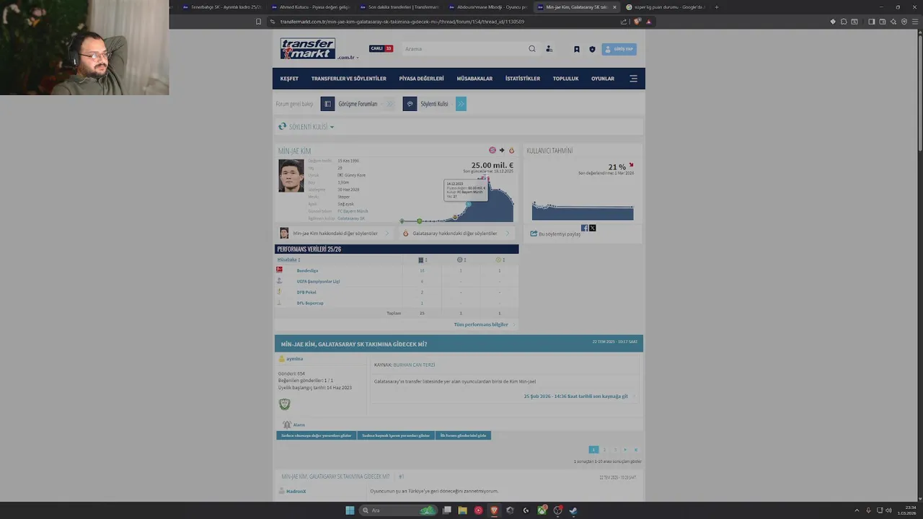923x519 pixels.
Task: Click the Transfermarkt logo
Action: click(x=308, y=48)
